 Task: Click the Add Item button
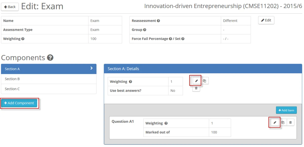tap(286, 110)
